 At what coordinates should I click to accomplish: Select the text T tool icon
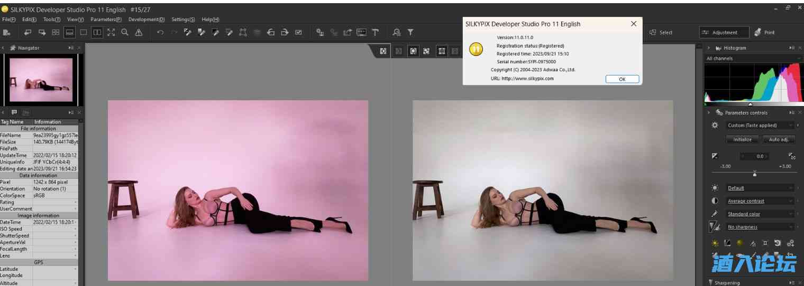[376, 32]
